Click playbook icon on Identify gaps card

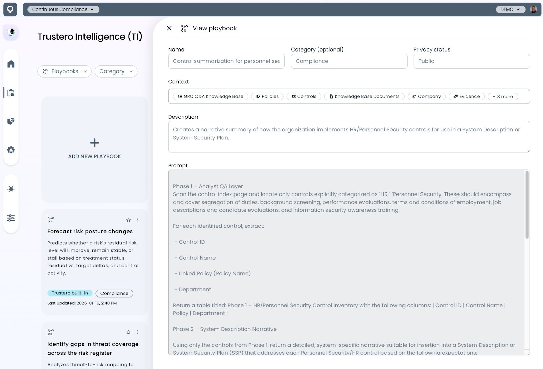pos(51,332)
